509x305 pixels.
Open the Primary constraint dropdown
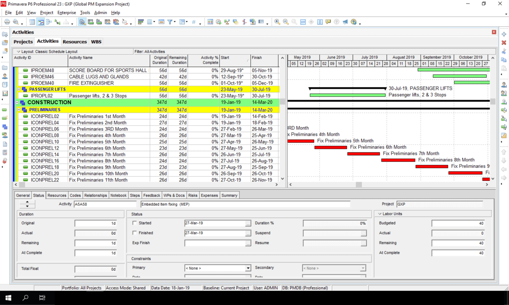248,268
